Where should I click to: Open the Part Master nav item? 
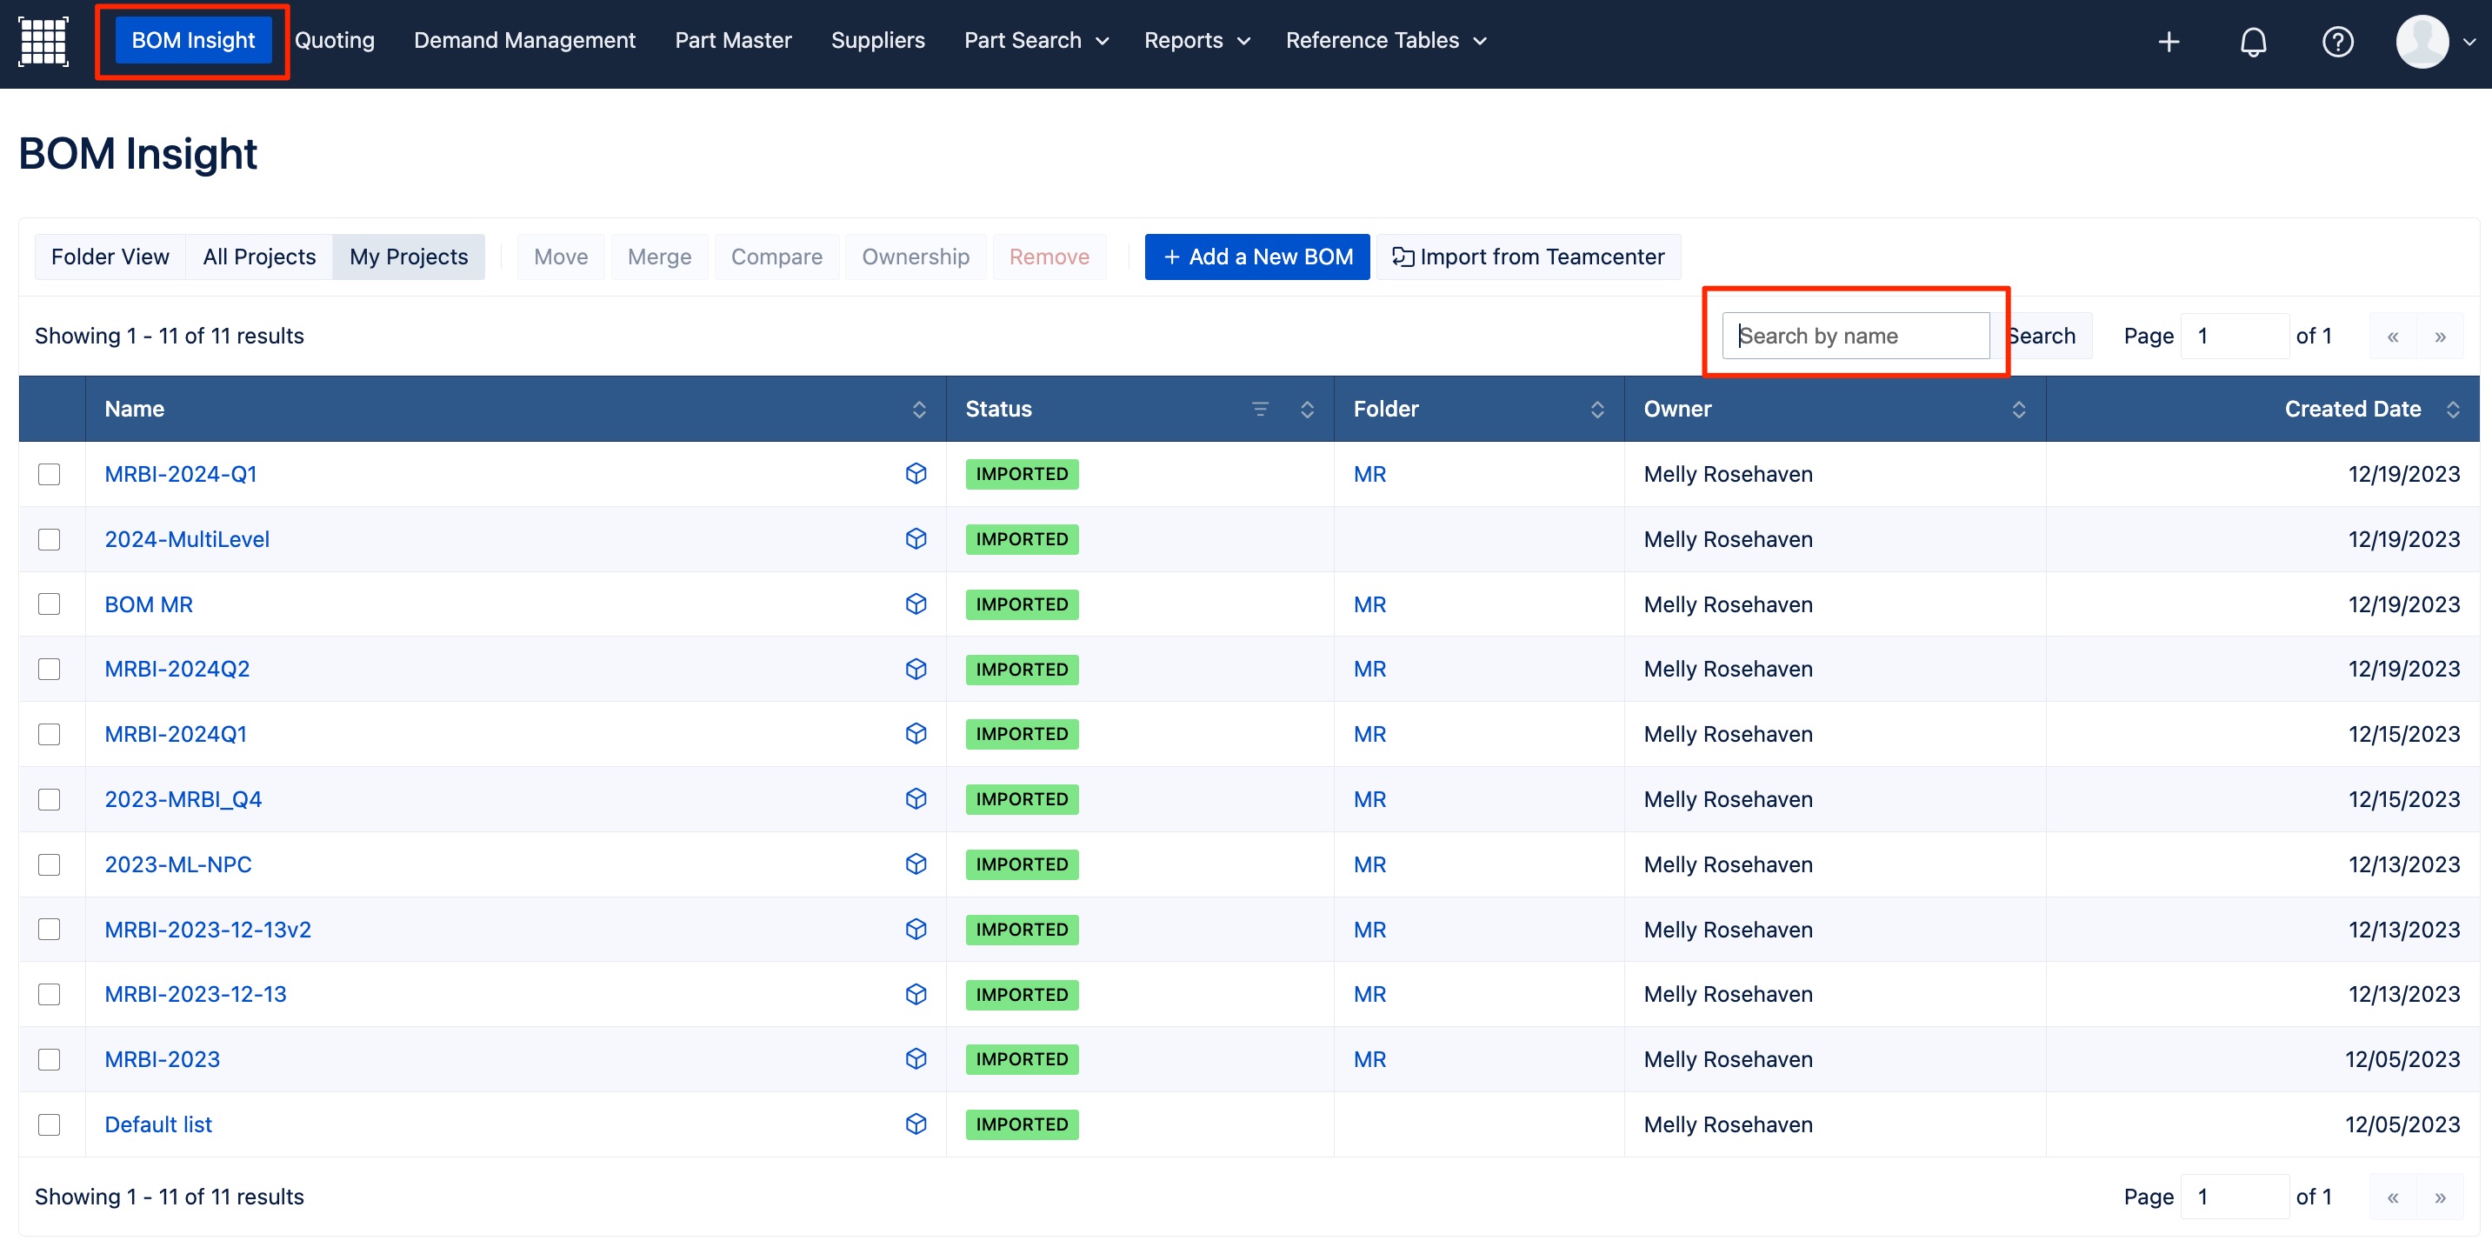[733, 41]
